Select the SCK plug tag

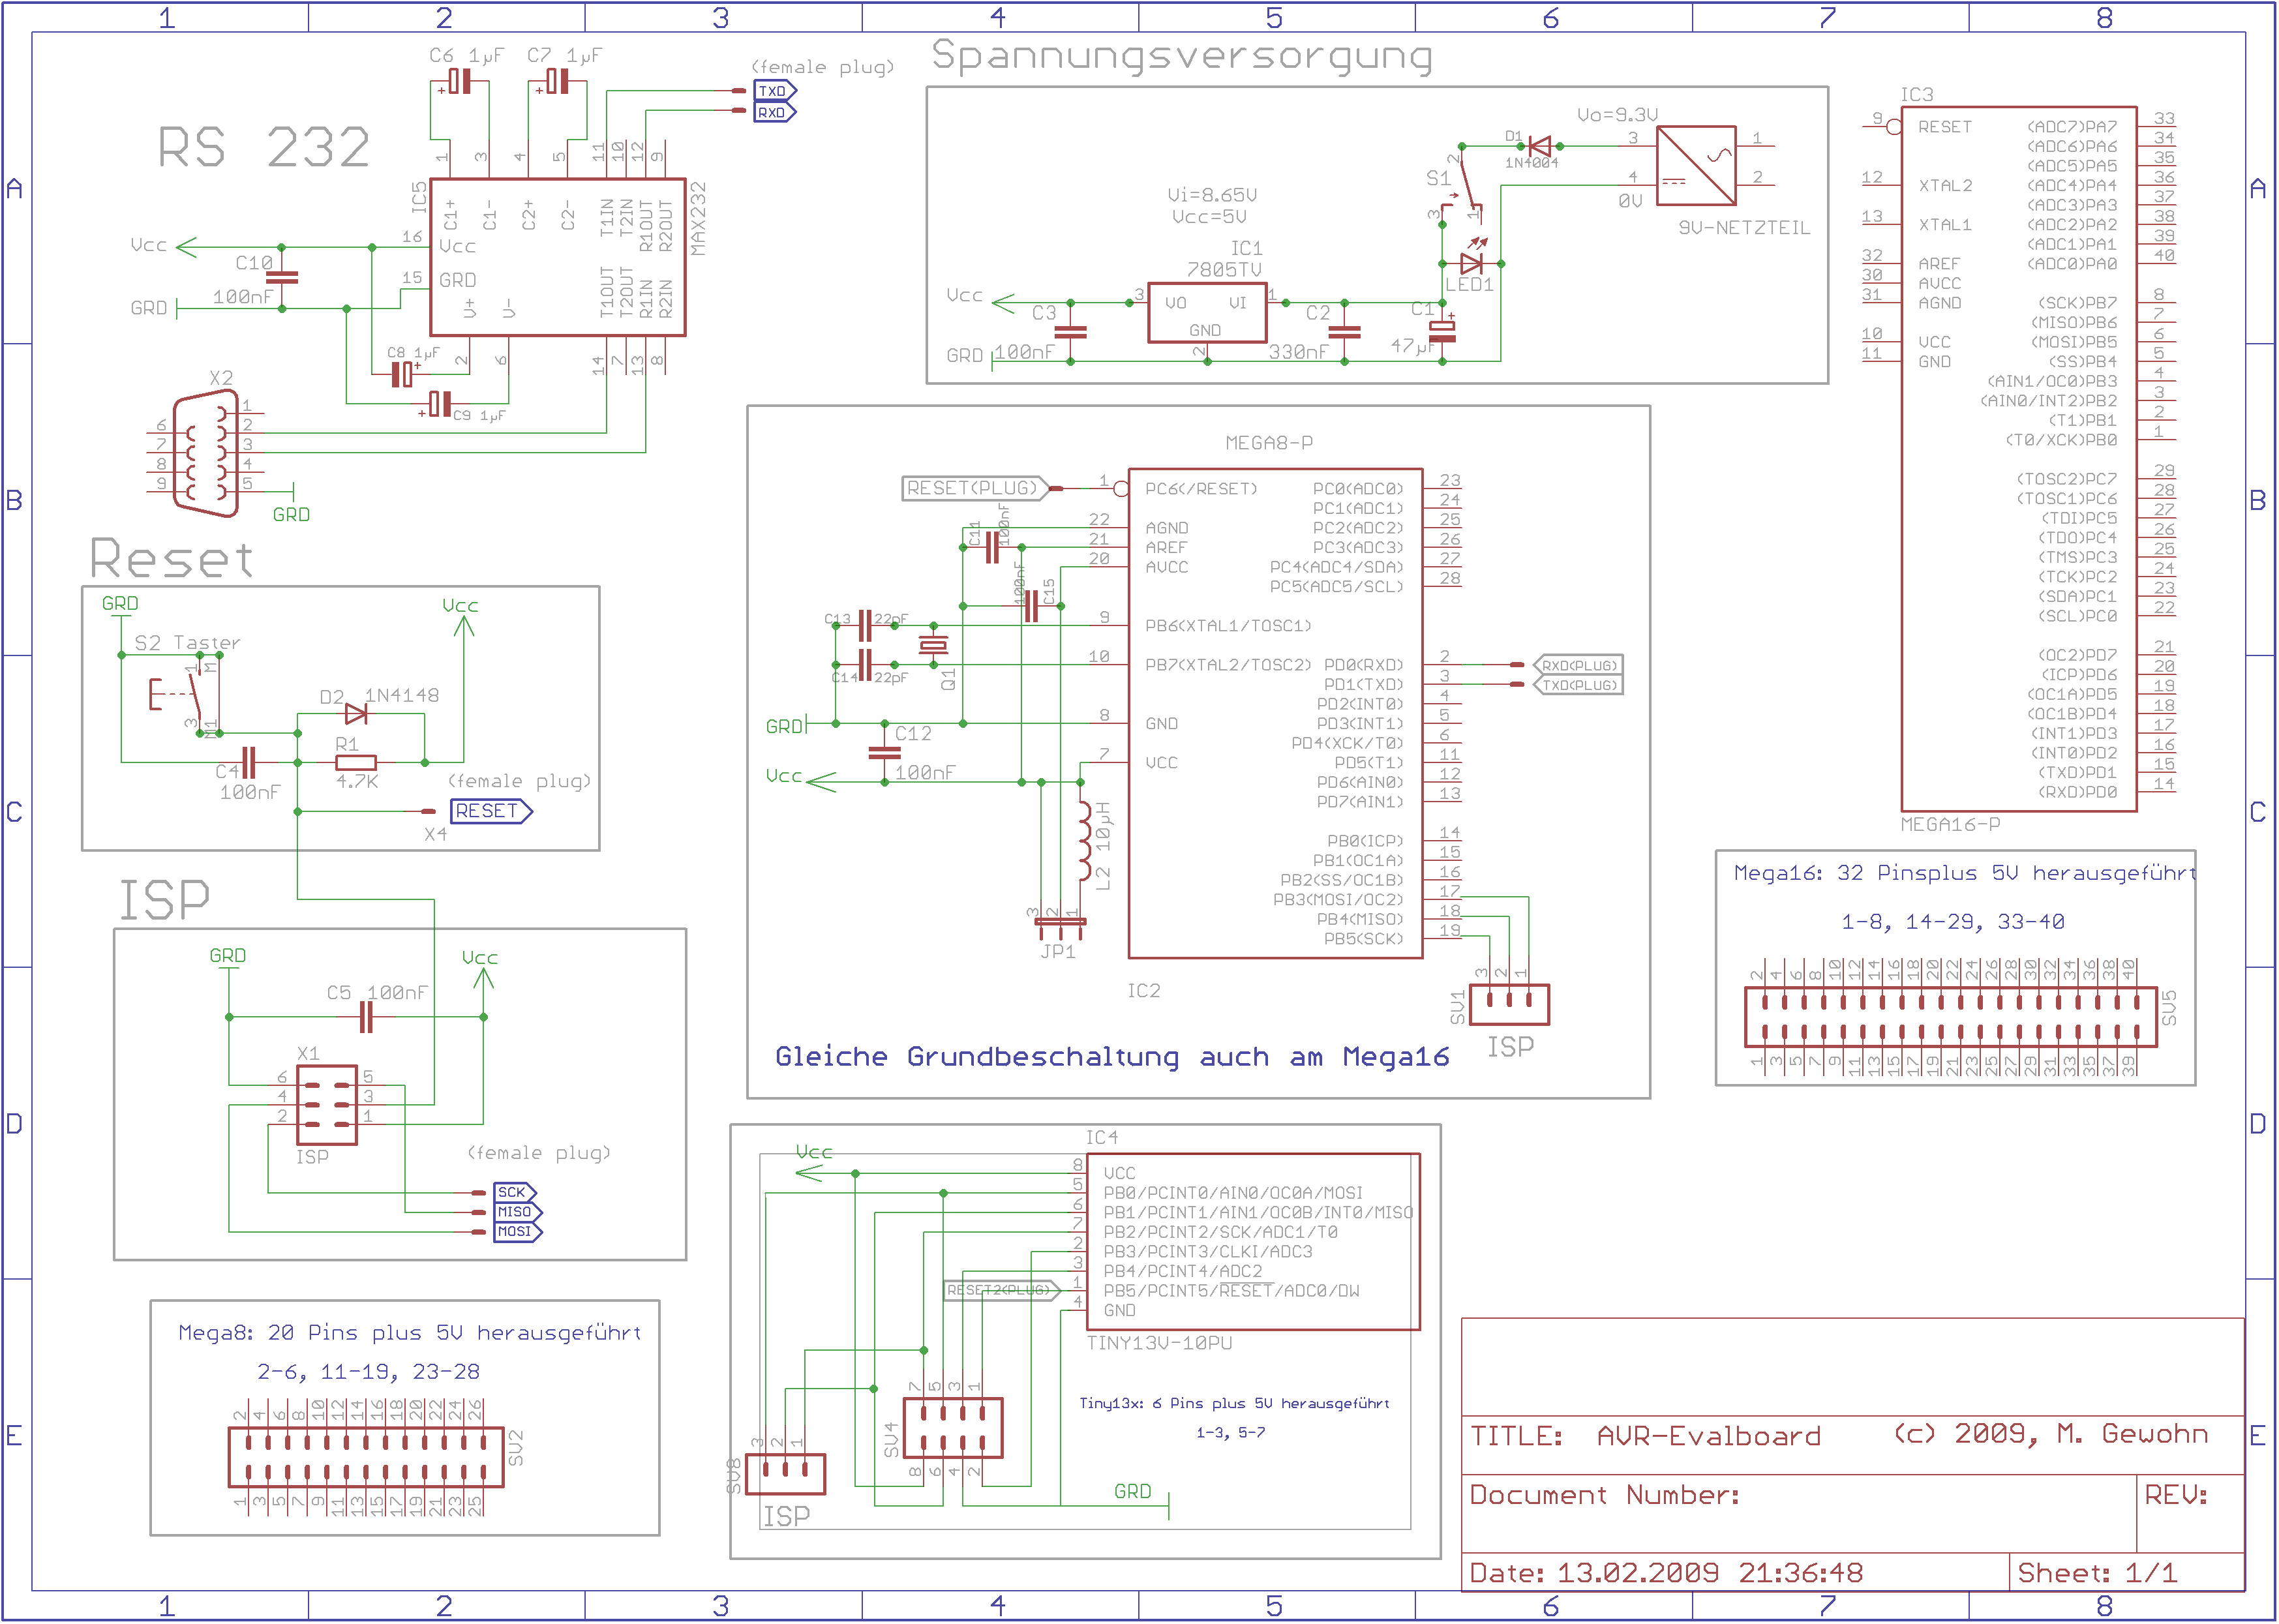(514, 1192)
